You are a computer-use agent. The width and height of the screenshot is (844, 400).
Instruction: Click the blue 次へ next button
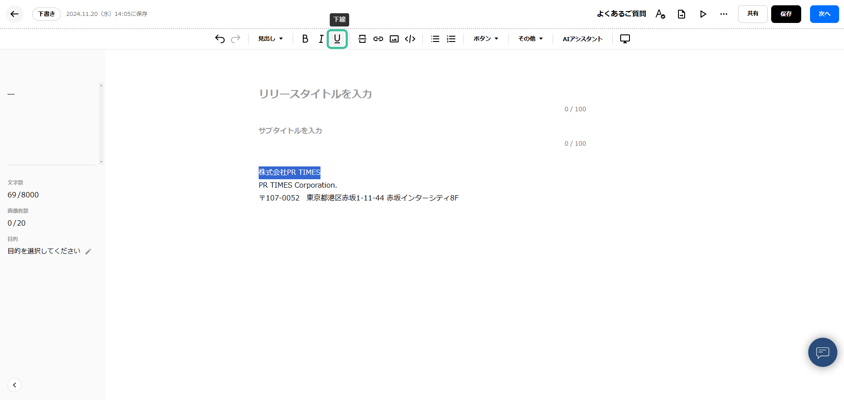(x=824, y=14)
